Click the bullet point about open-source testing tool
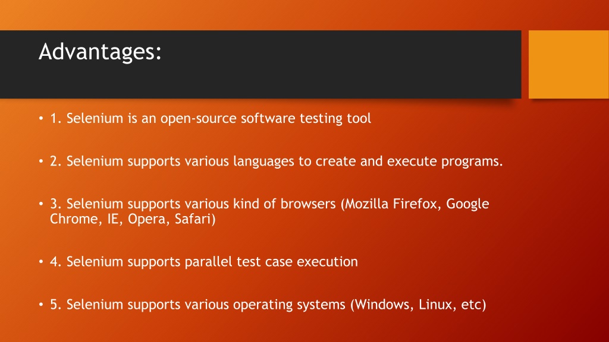 (x=211, y=118)
